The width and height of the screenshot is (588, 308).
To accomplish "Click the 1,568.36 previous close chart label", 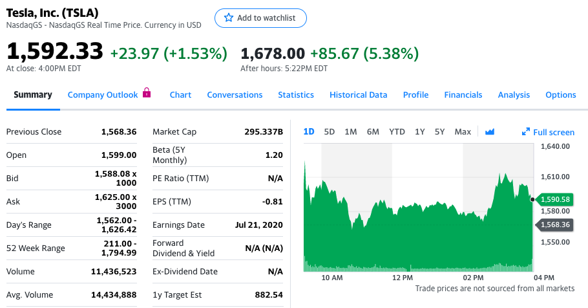I will tap(554, 225).
